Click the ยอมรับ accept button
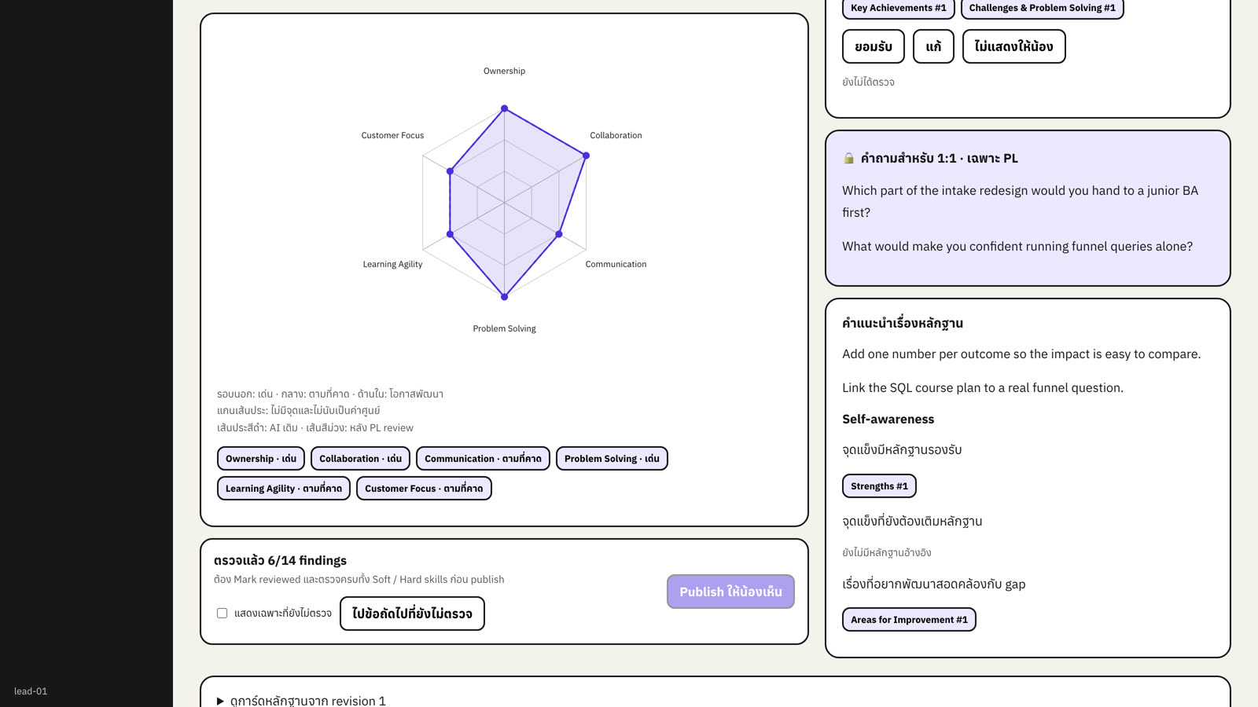Screen dimensions: 1258x707 [x=874, y=46]
